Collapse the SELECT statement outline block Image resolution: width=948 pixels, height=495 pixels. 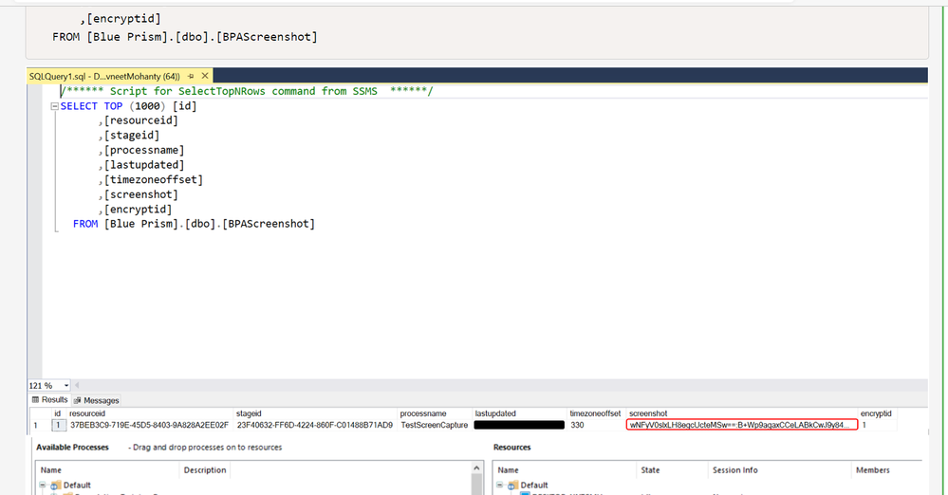tap(54, 106)
